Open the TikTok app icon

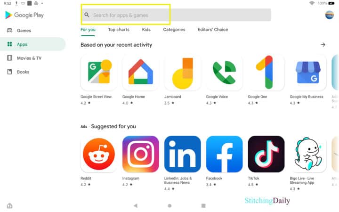(266, 154)
